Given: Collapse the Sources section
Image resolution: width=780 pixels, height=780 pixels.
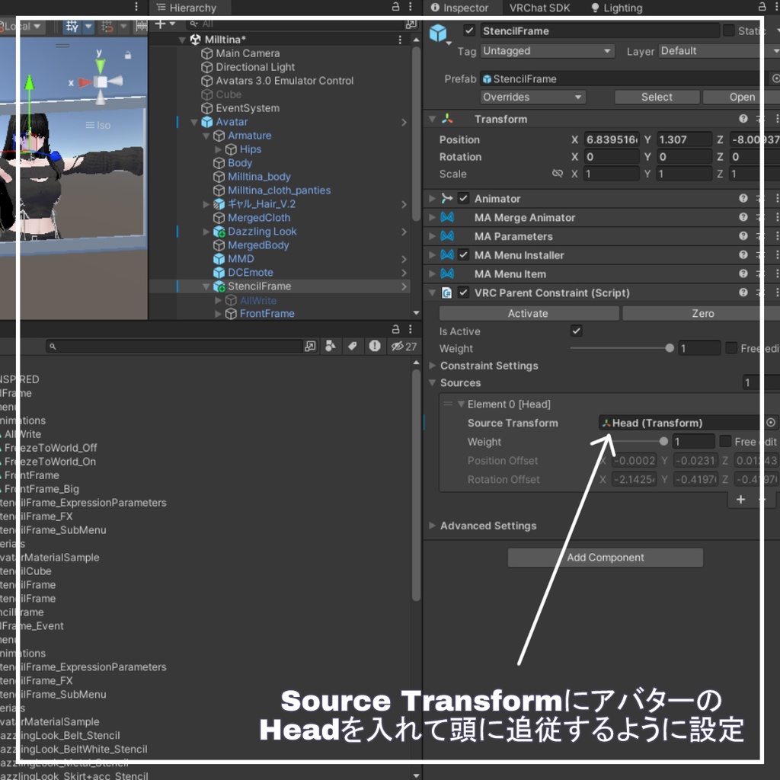Looking at the screenshot, I should coord(433,383).
